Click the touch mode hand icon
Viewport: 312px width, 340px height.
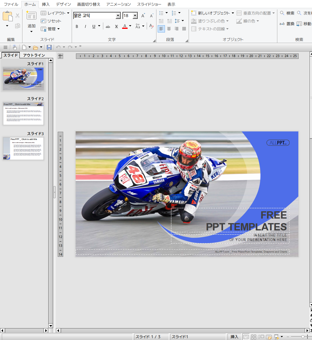click(15, 47)
